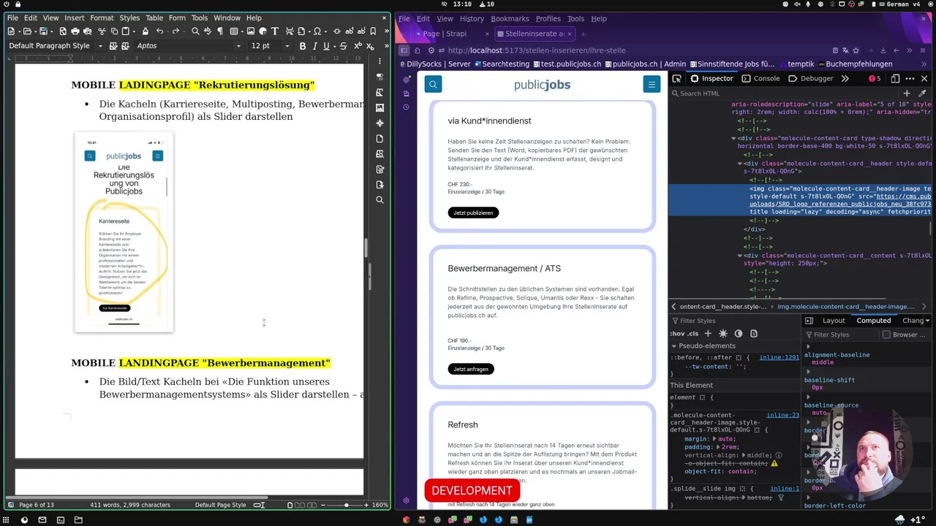Click the Firefox bookmark star icon
The image size is (936, 526).
click(856, 50)
